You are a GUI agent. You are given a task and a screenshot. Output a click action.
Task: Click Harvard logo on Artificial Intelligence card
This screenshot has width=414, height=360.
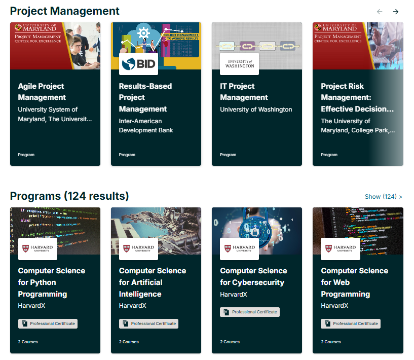click(x=138, y=249)
